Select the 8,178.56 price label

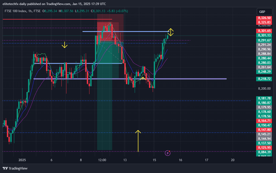pos(264,116)
